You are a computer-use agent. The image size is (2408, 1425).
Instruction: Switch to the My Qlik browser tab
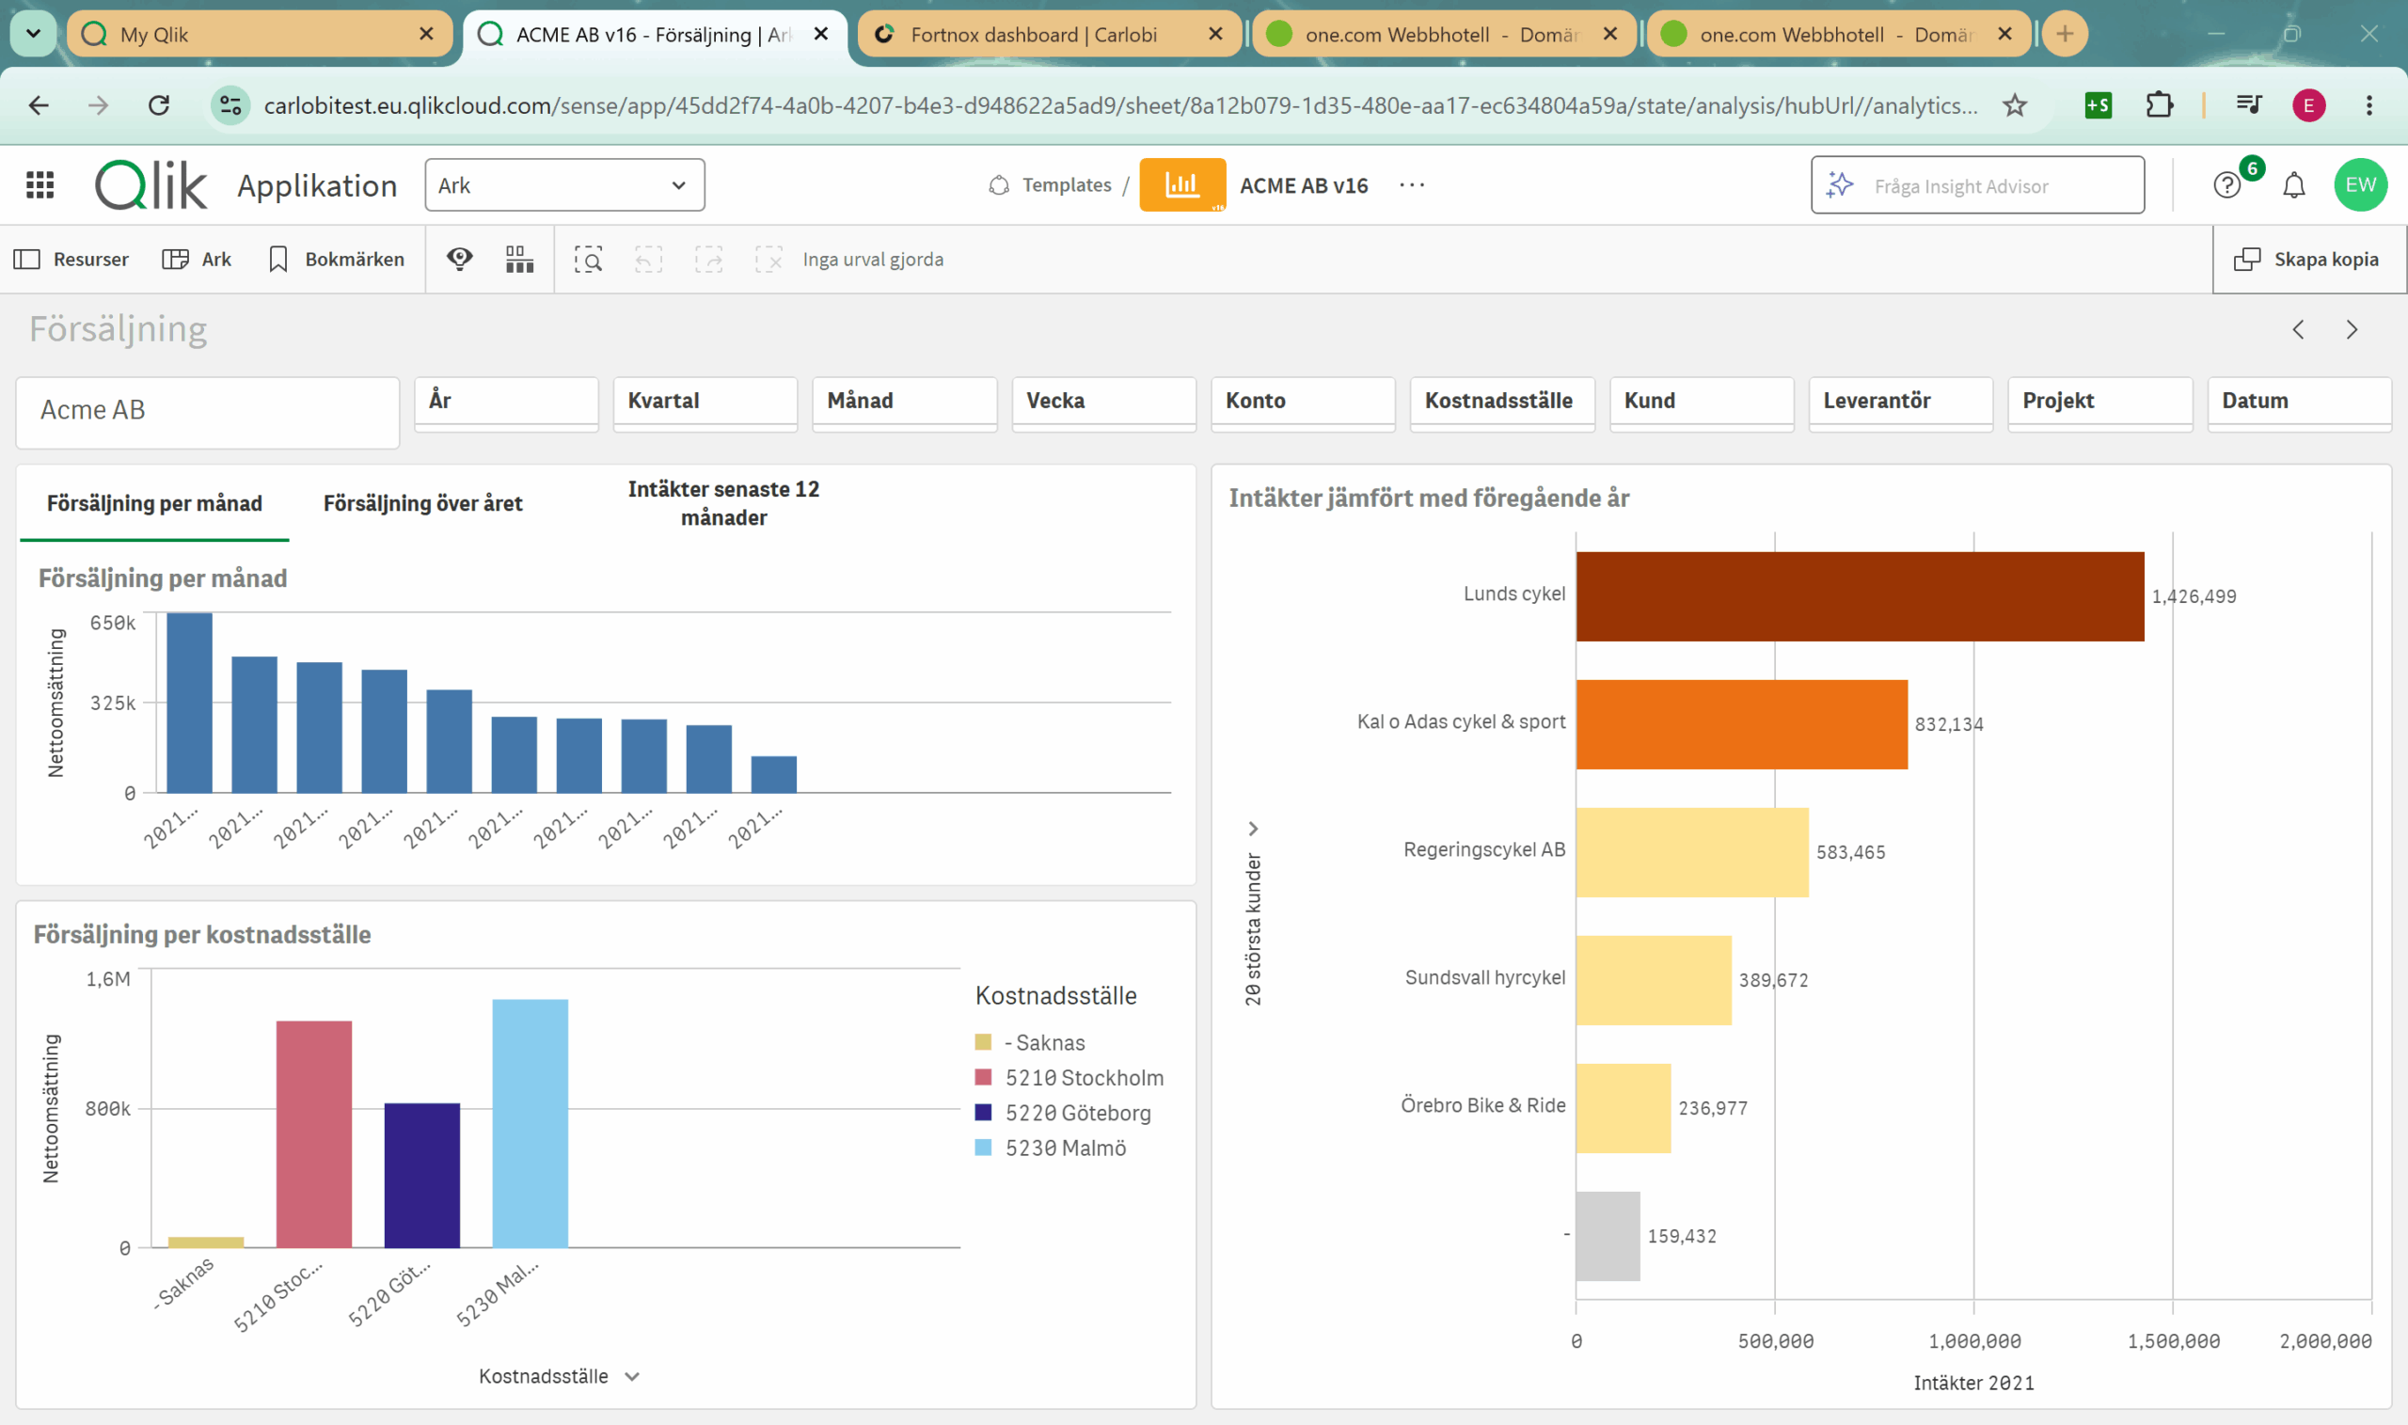(x=258, y=35)
